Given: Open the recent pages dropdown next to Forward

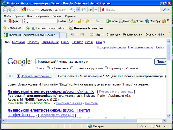Looking at the screenshot, I should point(17,10).
